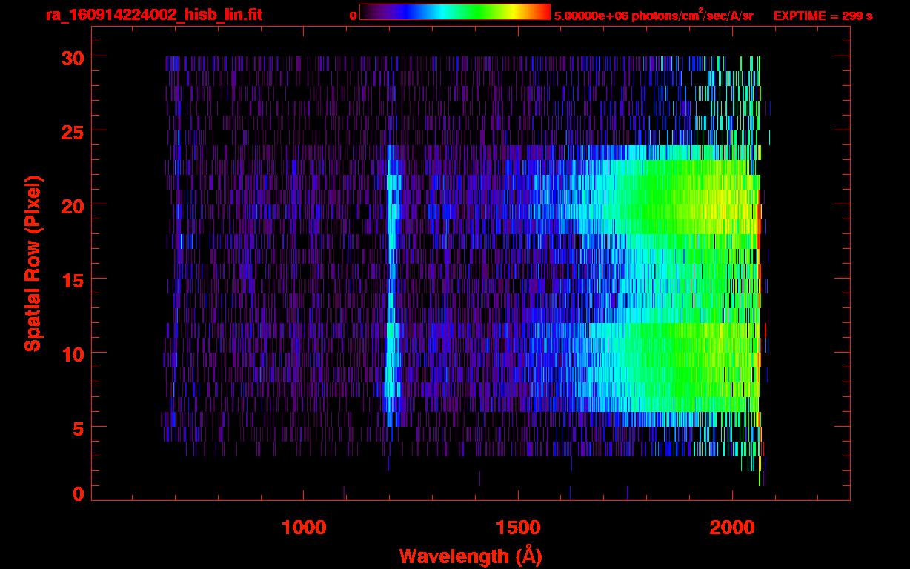Click the colorbar minimum value 0

point(353,16)
